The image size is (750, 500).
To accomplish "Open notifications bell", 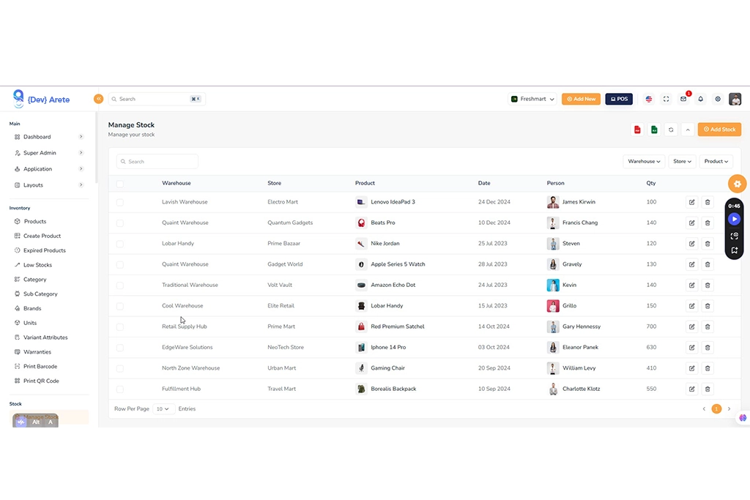I will click(700, 99).
